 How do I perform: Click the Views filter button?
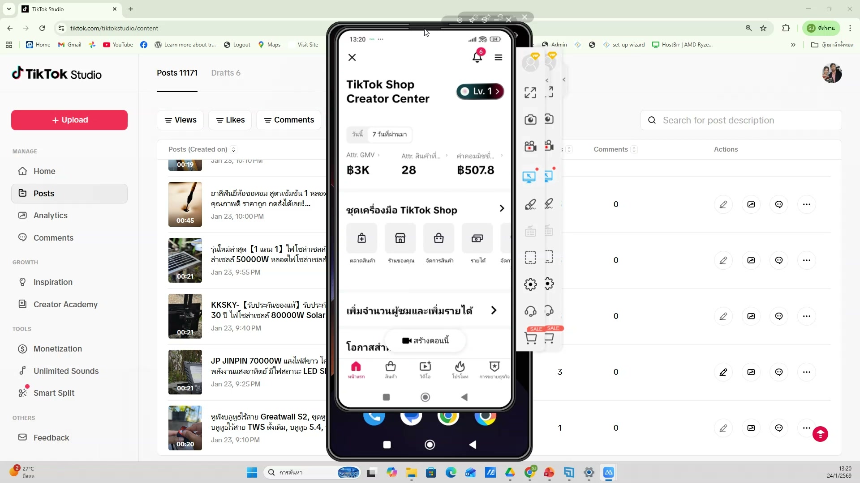(181, 120)
